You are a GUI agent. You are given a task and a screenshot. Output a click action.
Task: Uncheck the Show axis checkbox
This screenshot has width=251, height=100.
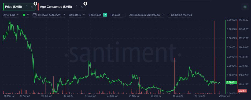click(105, 15)
